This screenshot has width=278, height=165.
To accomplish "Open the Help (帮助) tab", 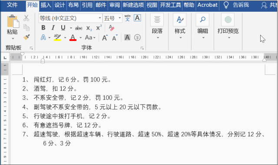I will coord(189,5).
